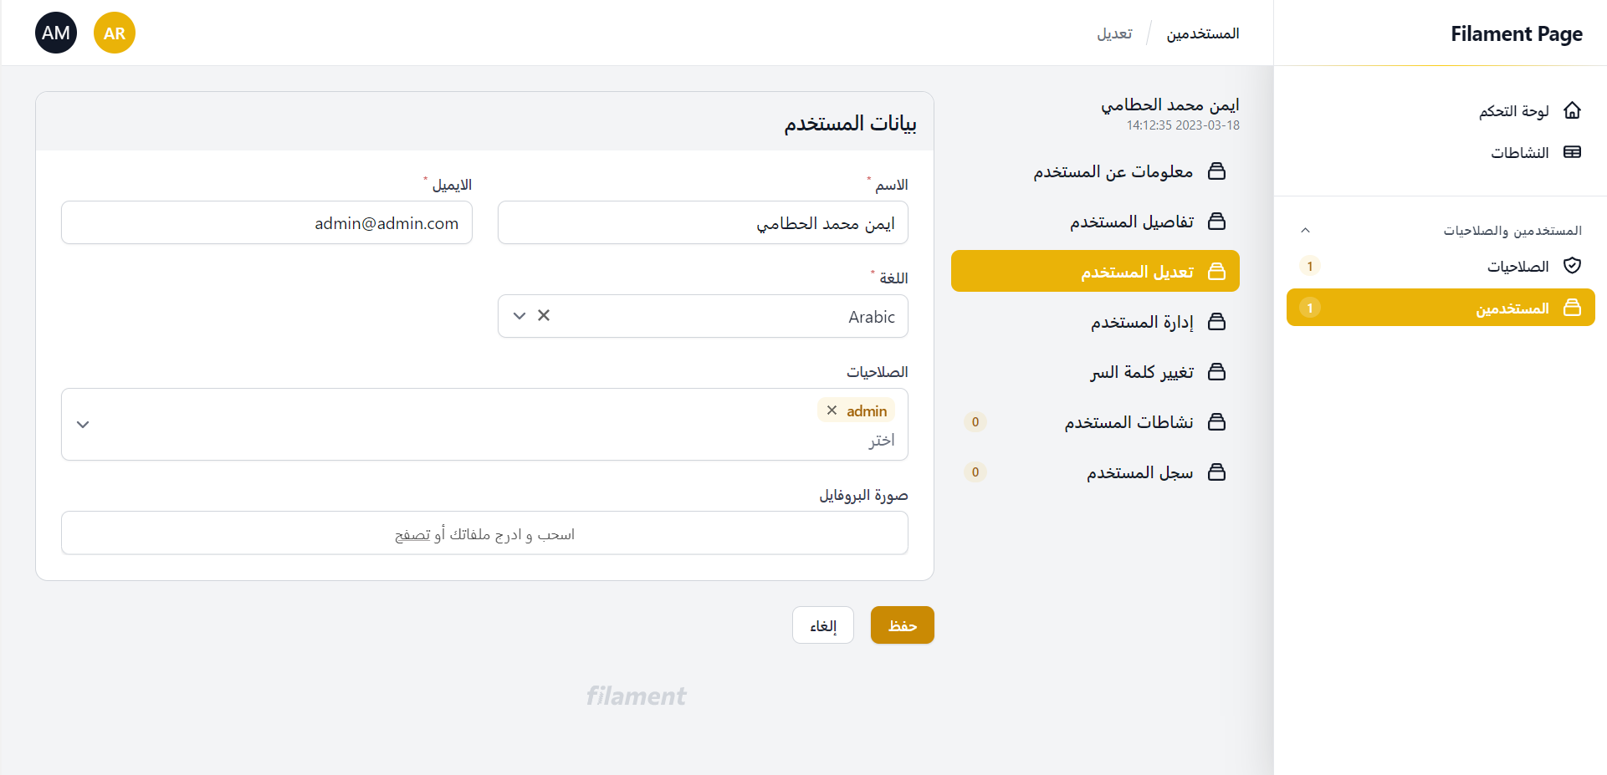
Task: Open نشاطات المستخدم tab
Action: click(x=1128, y=422)
